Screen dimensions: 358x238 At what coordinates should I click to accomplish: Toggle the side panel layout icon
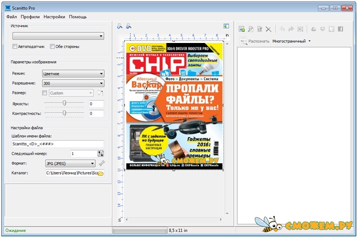coord(226,26)
